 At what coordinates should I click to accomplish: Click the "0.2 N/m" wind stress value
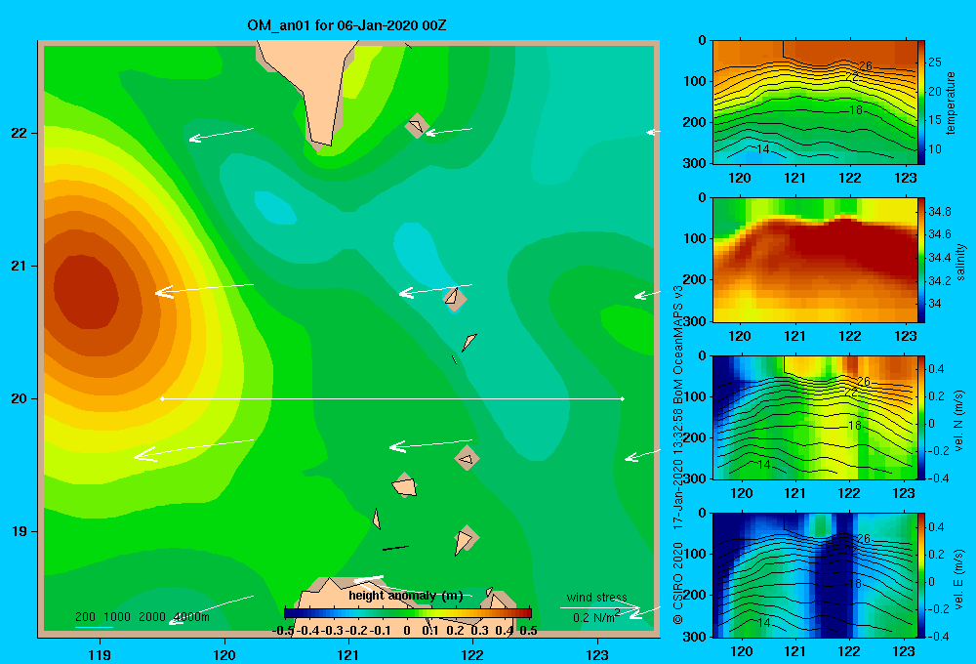[x=595, y=617]
